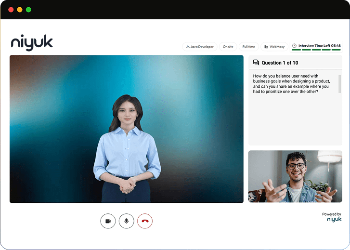The width and height of the screenshot is (350, 250).
Task: Mute the microphone button
Action: click(126, 221)
